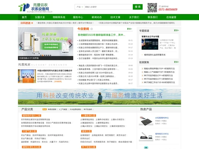The width and height of the screenshot is (199, 149).
Task: Open news 科技赋能 种业强芯
Action: click(x=95, y=80)
